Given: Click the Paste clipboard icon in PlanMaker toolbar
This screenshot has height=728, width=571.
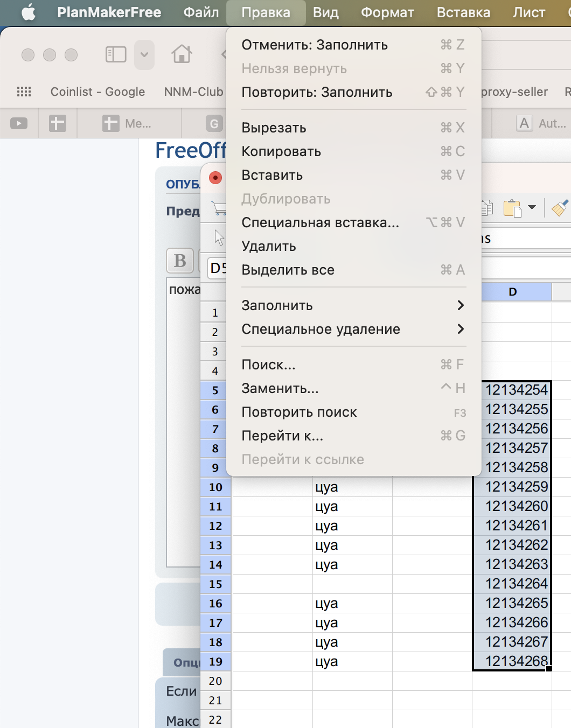Looking at the screenshot, I should pos(512,208).
